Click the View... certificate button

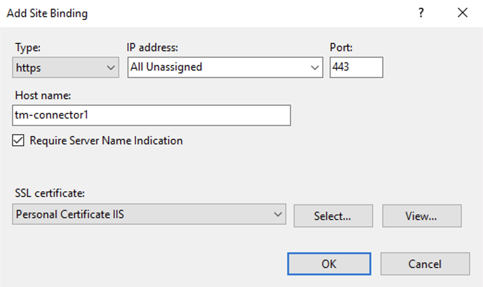(421, 215)
